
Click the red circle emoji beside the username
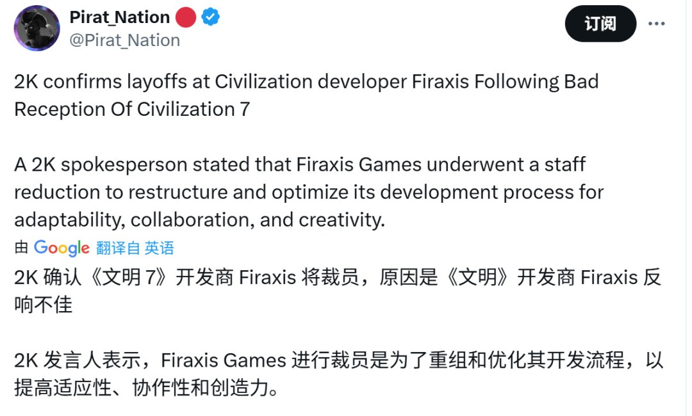(x=185, y=17)
